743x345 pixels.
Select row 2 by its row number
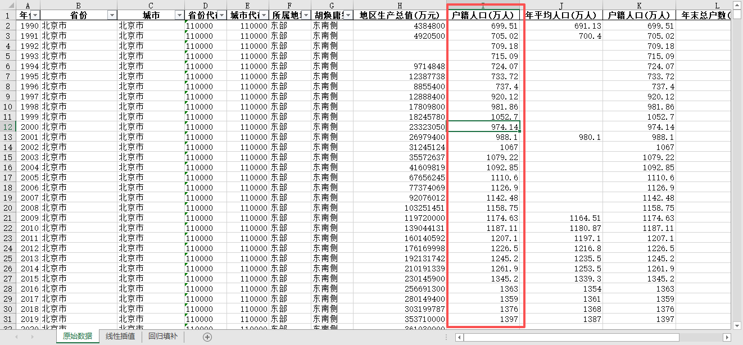click(8, 26)
